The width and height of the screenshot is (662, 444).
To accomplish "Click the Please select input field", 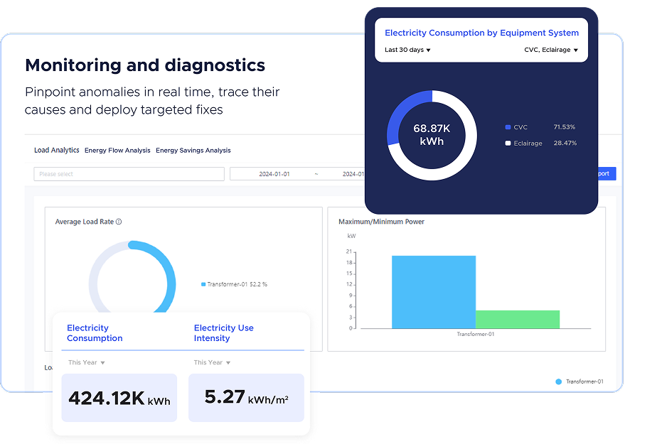I will (129, 174).
